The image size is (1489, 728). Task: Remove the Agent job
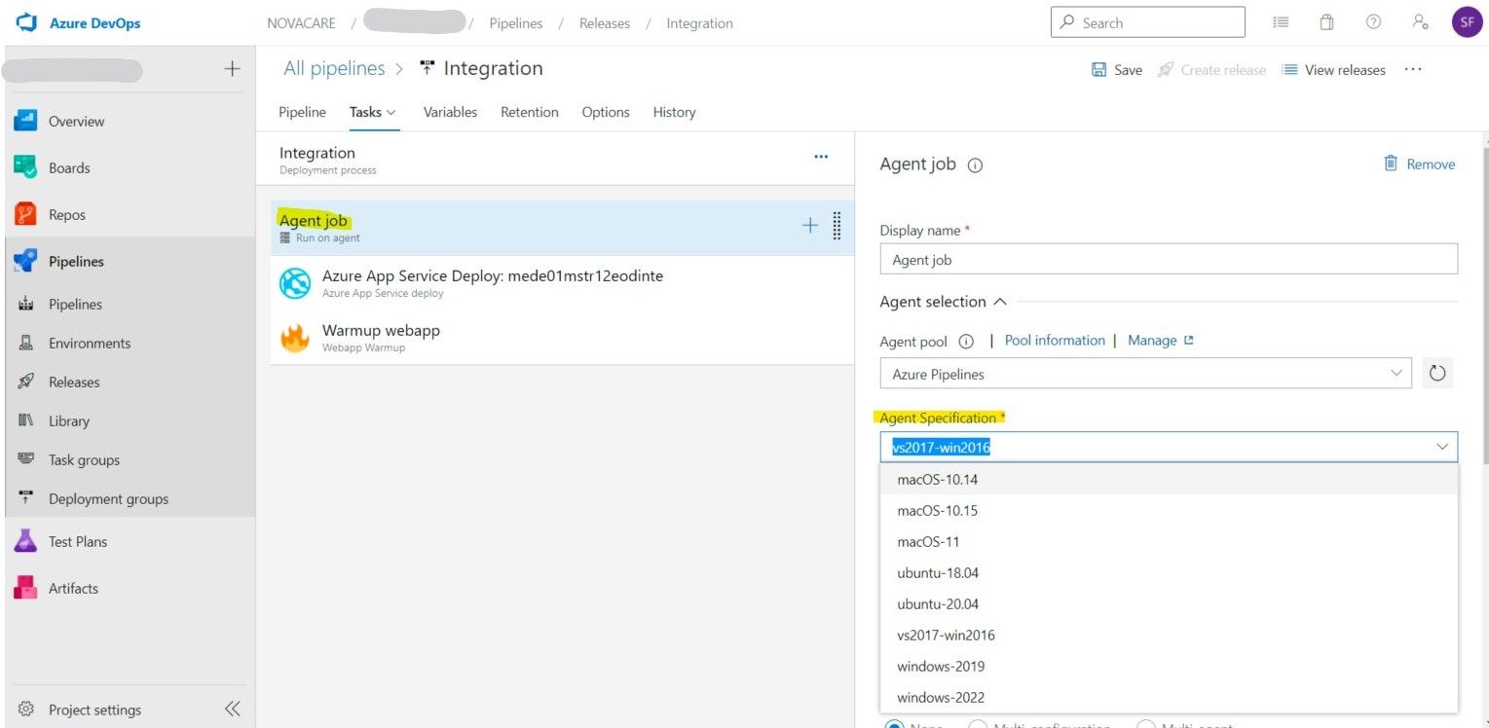coord(1419,164)
